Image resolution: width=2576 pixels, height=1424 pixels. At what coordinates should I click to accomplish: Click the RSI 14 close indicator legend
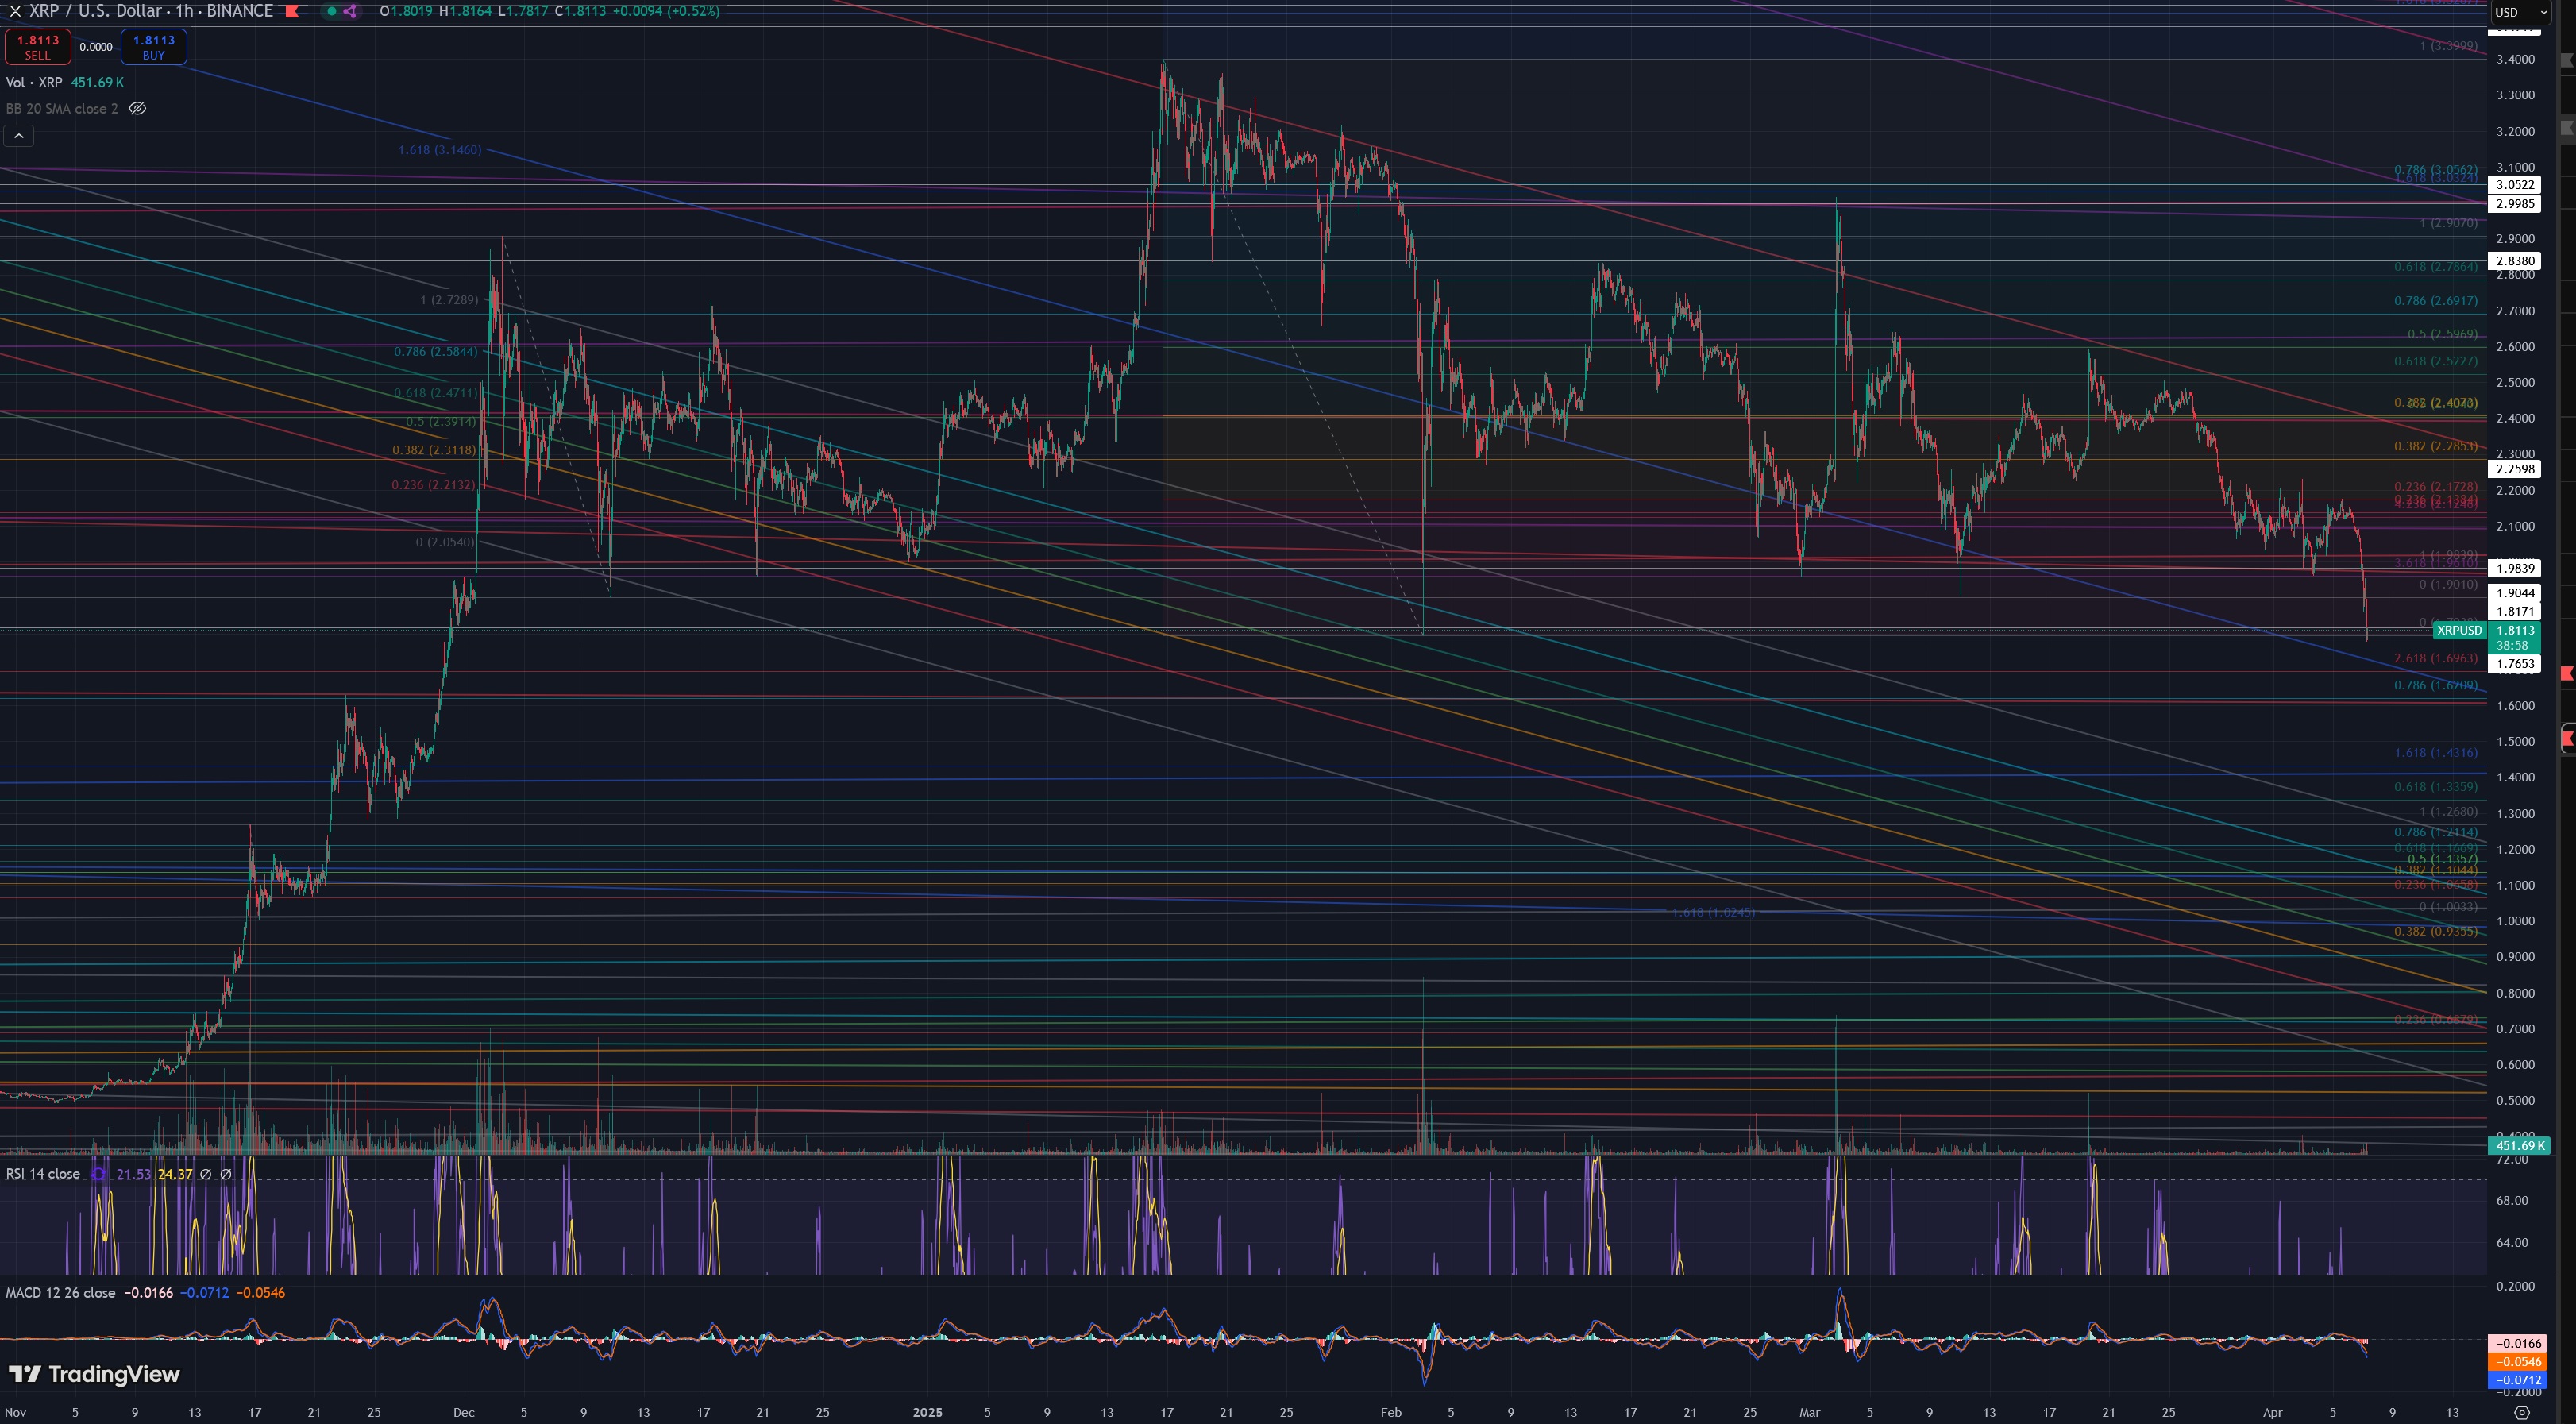[43, 1174]
